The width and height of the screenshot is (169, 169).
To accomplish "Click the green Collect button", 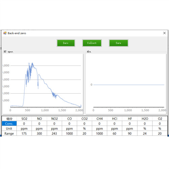I will 92,43.
